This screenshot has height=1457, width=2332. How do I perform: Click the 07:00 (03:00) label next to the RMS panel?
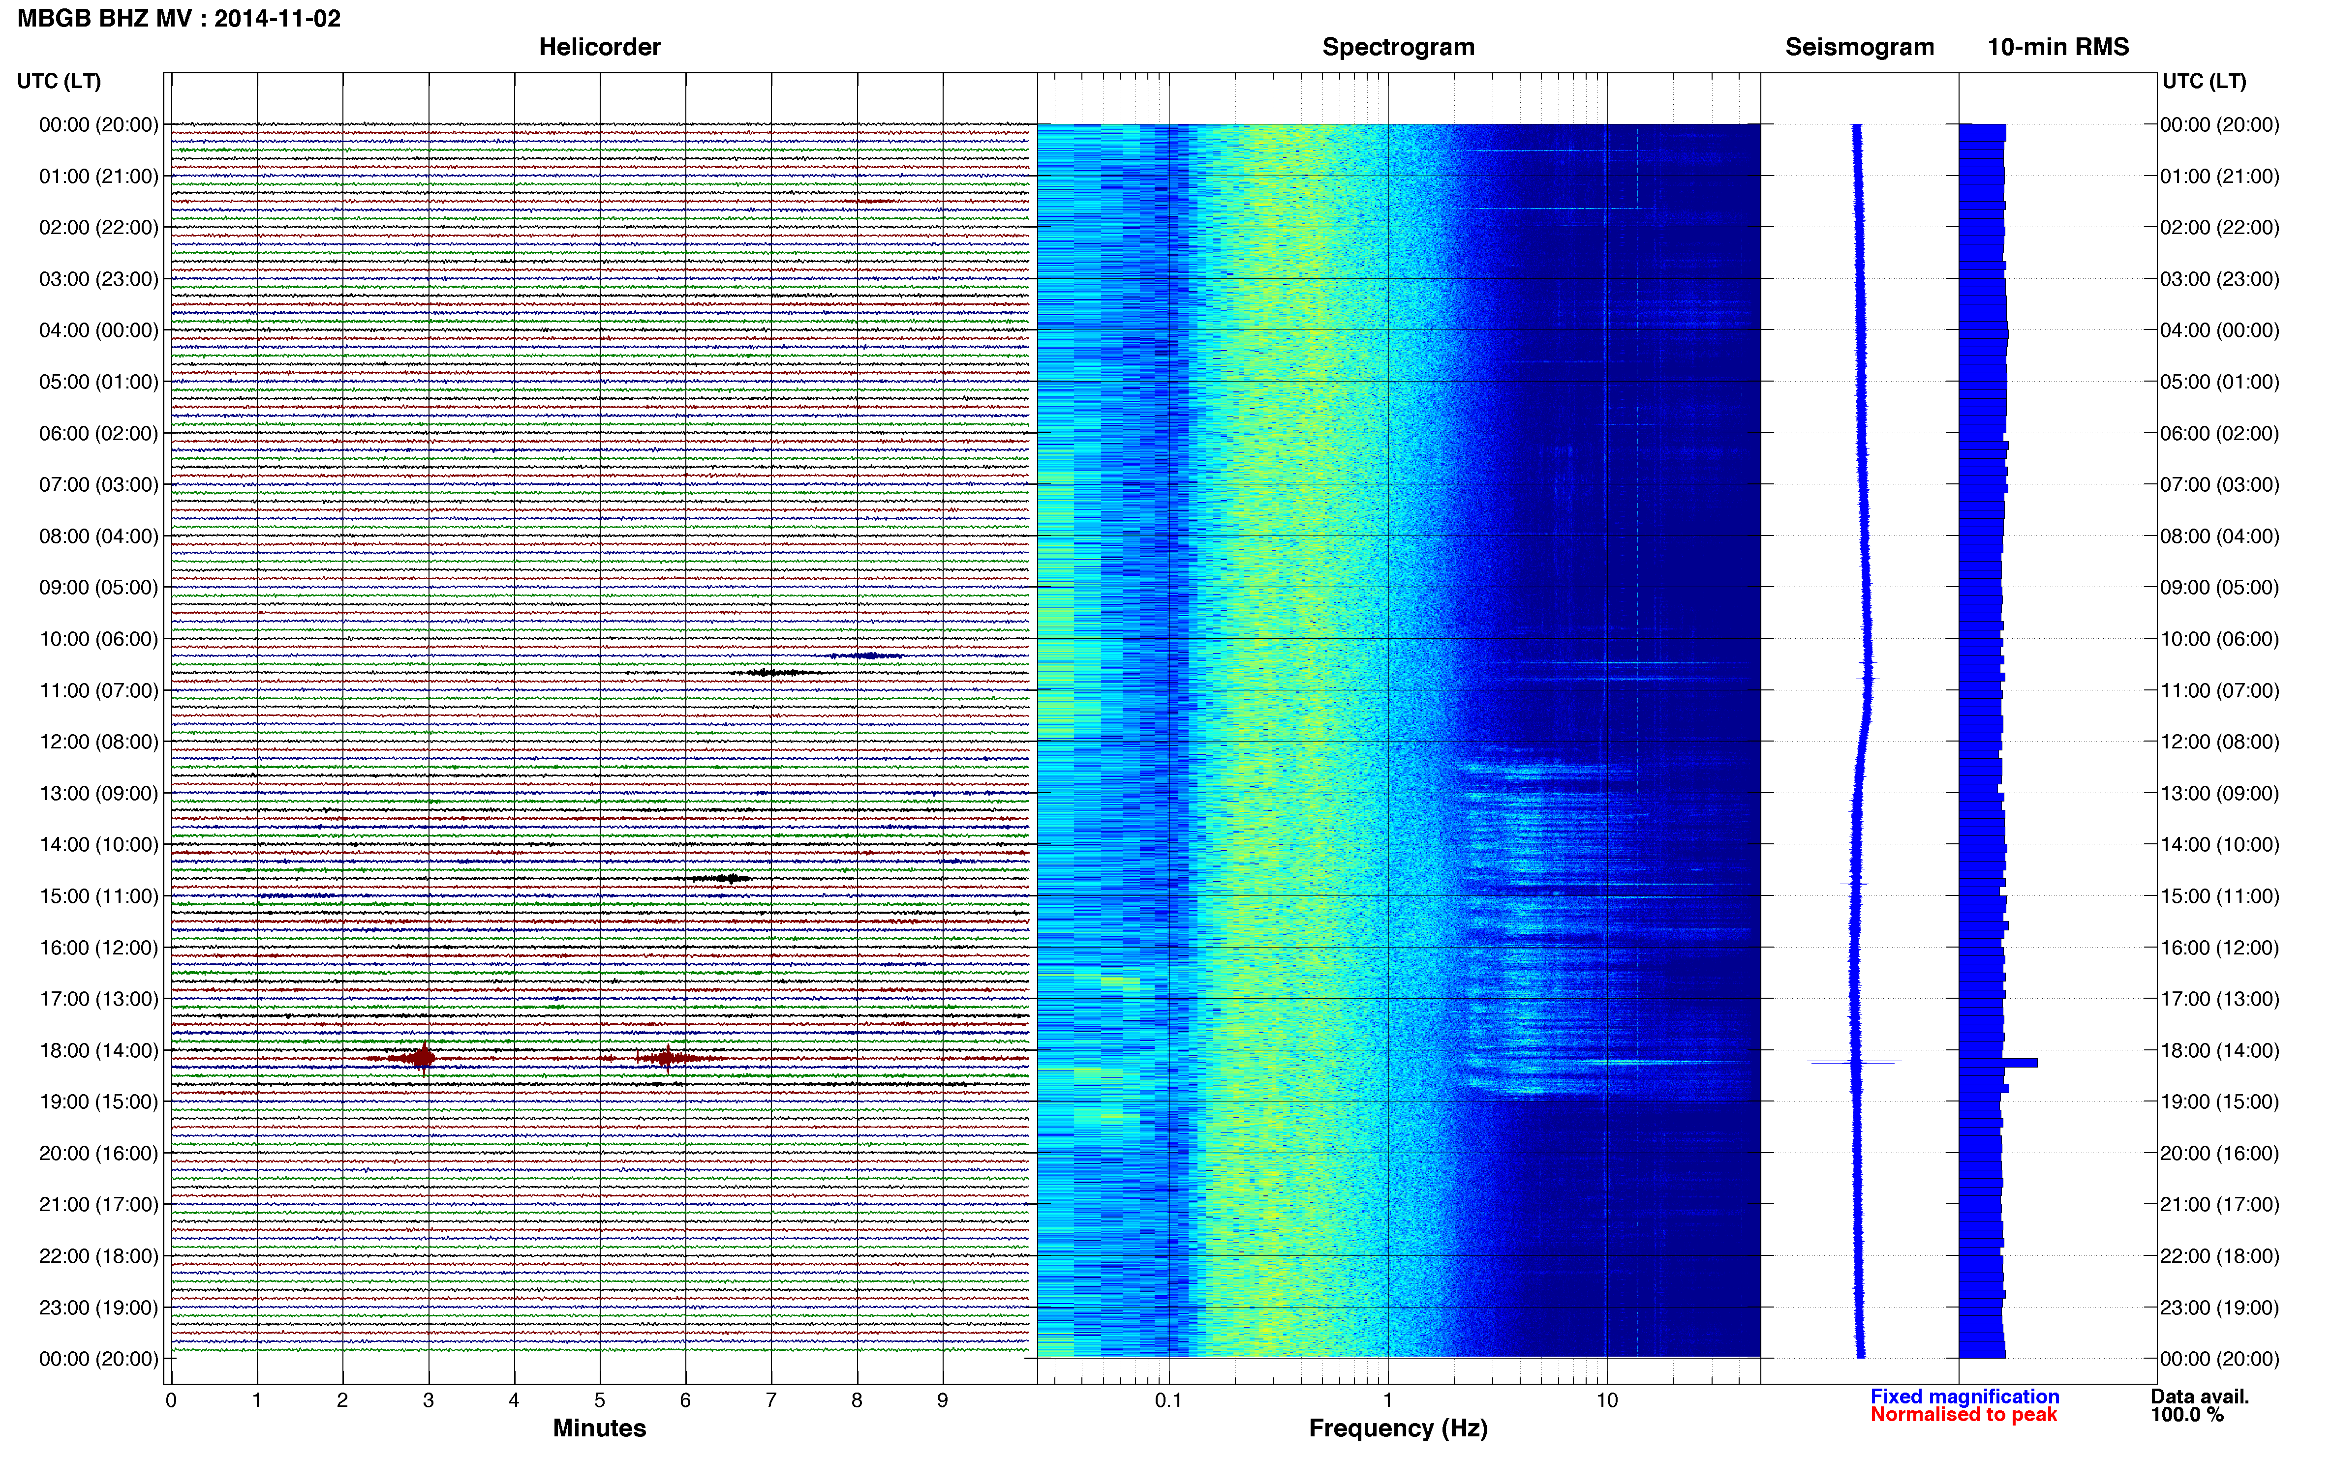pyautogui.click(x=2220, y=485)
